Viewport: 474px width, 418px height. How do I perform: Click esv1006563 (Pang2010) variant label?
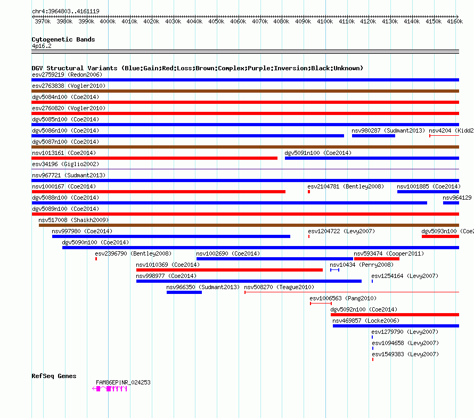[x=343, y=298]
